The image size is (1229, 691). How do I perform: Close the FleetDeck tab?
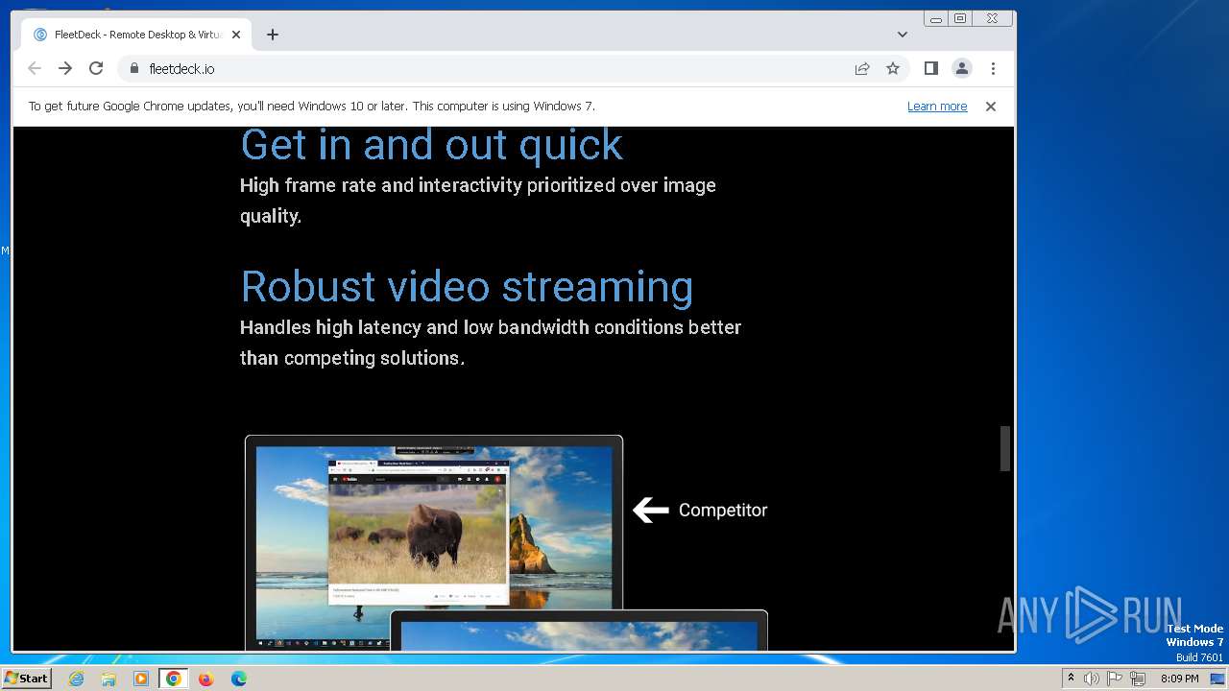tap(236, 35)
